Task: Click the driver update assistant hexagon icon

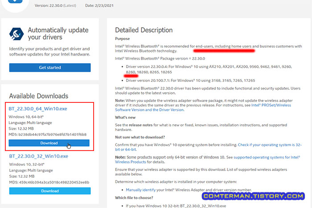Action: [x=16, y=34]
